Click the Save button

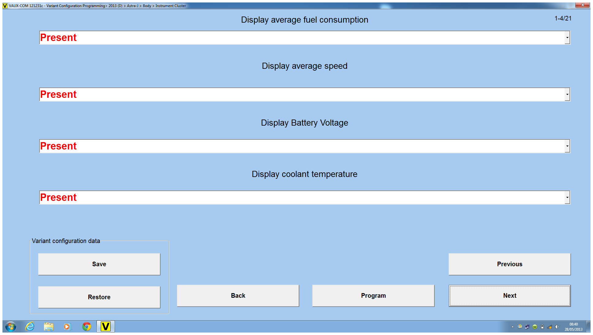coord(99,264)
